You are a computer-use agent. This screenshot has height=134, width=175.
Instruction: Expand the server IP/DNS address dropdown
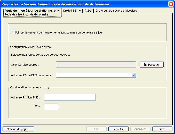tap(134, 75)
